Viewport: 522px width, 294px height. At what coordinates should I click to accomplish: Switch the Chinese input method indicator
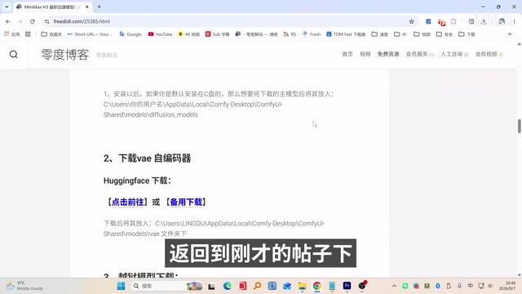pyautogui.click(x=470, y=286)
